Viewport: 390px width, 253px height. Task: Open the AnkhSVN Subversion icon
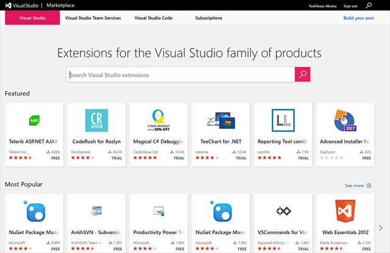tap(96, 211)
